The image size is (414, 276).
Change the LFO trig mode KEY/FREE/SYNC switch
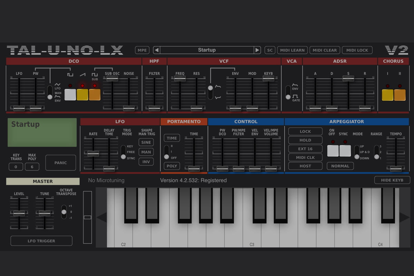123,152
